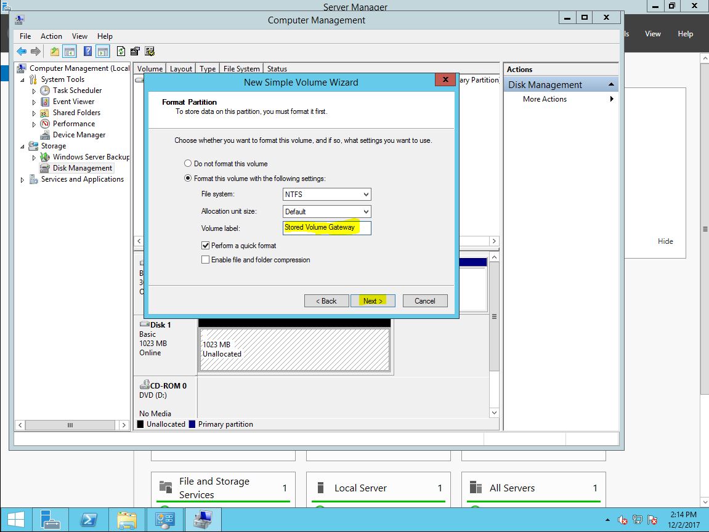
Task: Click the Next button in wizard
Action: (373, 301)
